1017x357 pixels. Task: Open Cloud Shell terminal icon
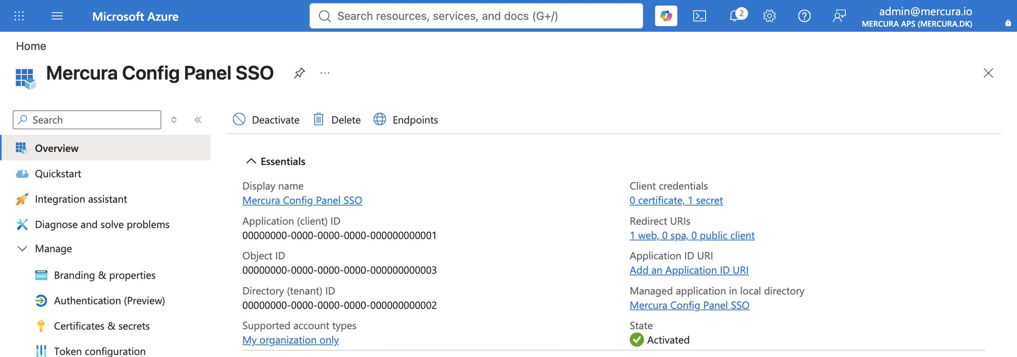coord(699,16)
